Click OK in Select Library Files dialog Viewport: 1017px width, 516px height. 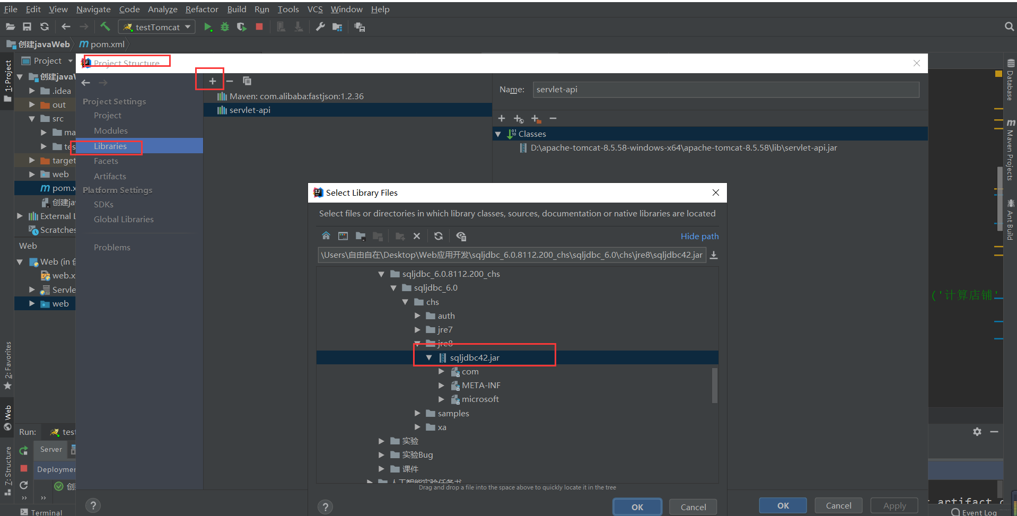pyautogui.click(x=637, y=507)
